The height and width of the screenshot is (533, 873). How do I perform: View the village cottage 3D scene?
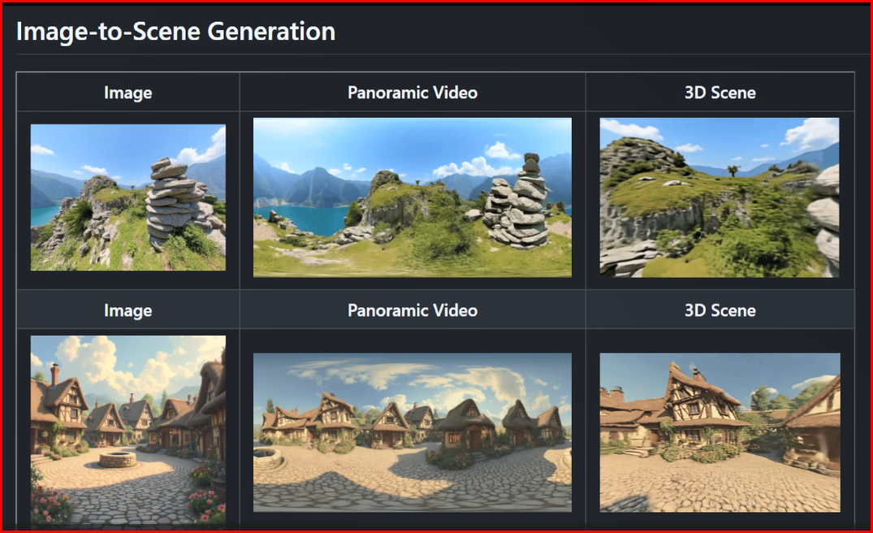pyautogui.click(x=720, y=432)
